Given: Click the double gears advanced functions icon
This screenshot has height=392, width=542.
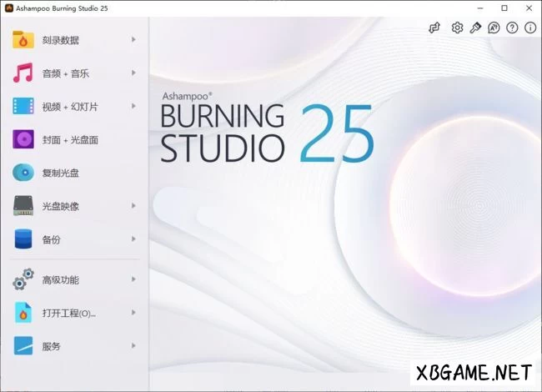Looking at the screenshot, I should point(23,280).
